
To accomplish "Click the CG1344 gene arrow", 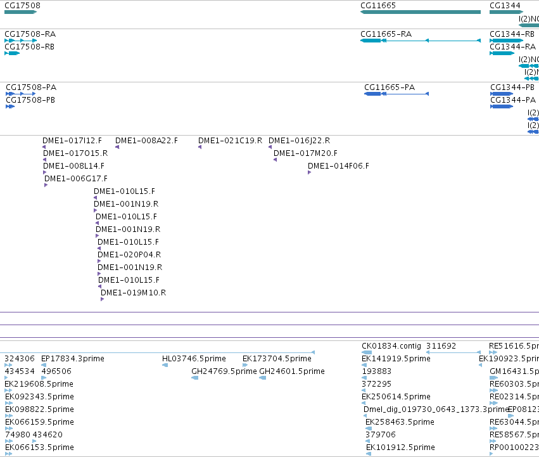I will 506,12.
